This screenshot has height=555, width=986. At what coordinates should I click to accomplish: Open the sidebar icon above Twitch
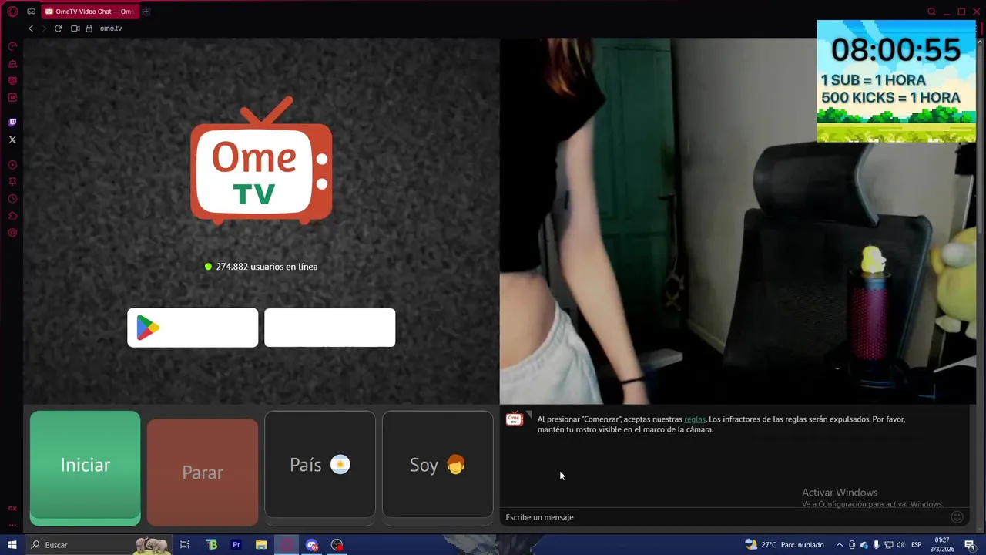[12, 98]
